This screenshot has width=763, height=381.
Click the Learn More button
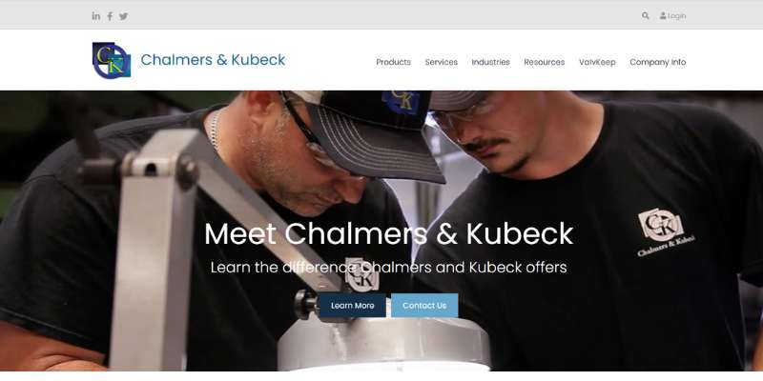point(352,305)
